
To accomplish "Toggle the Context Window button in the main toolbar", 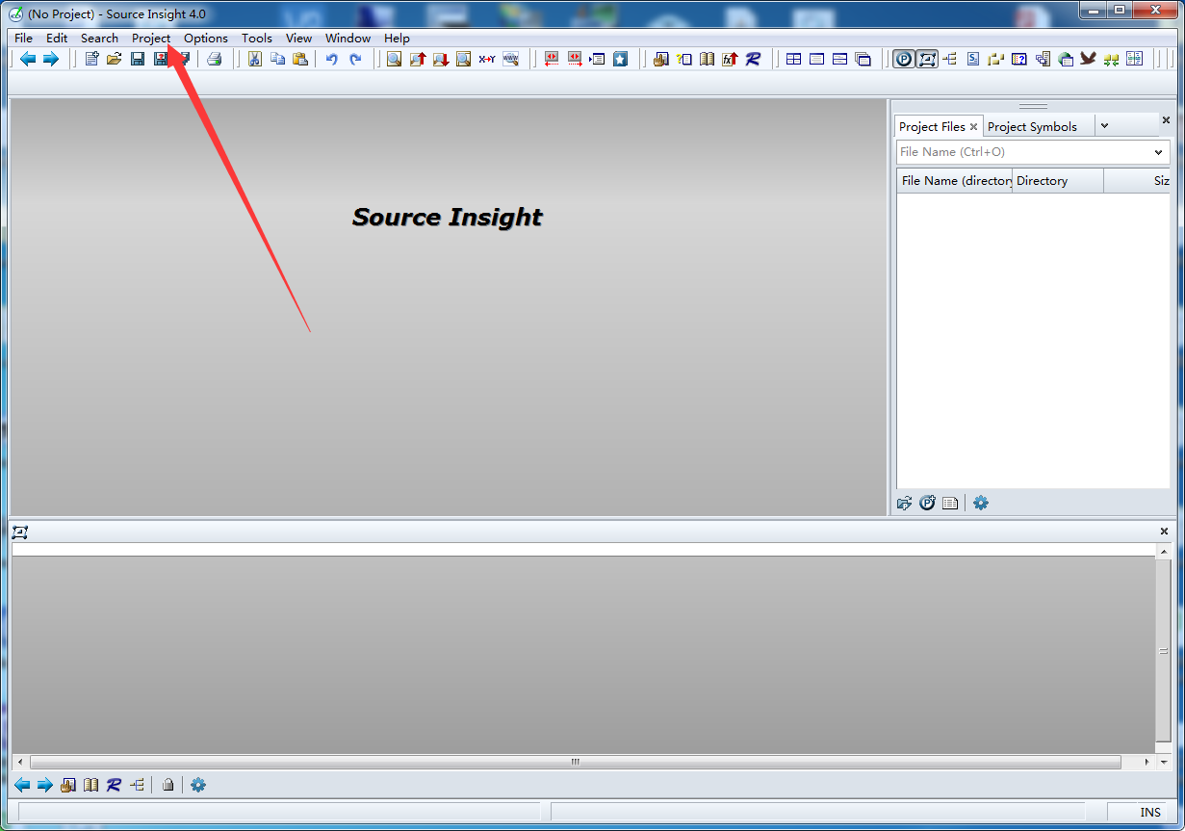I will [926, 59].
